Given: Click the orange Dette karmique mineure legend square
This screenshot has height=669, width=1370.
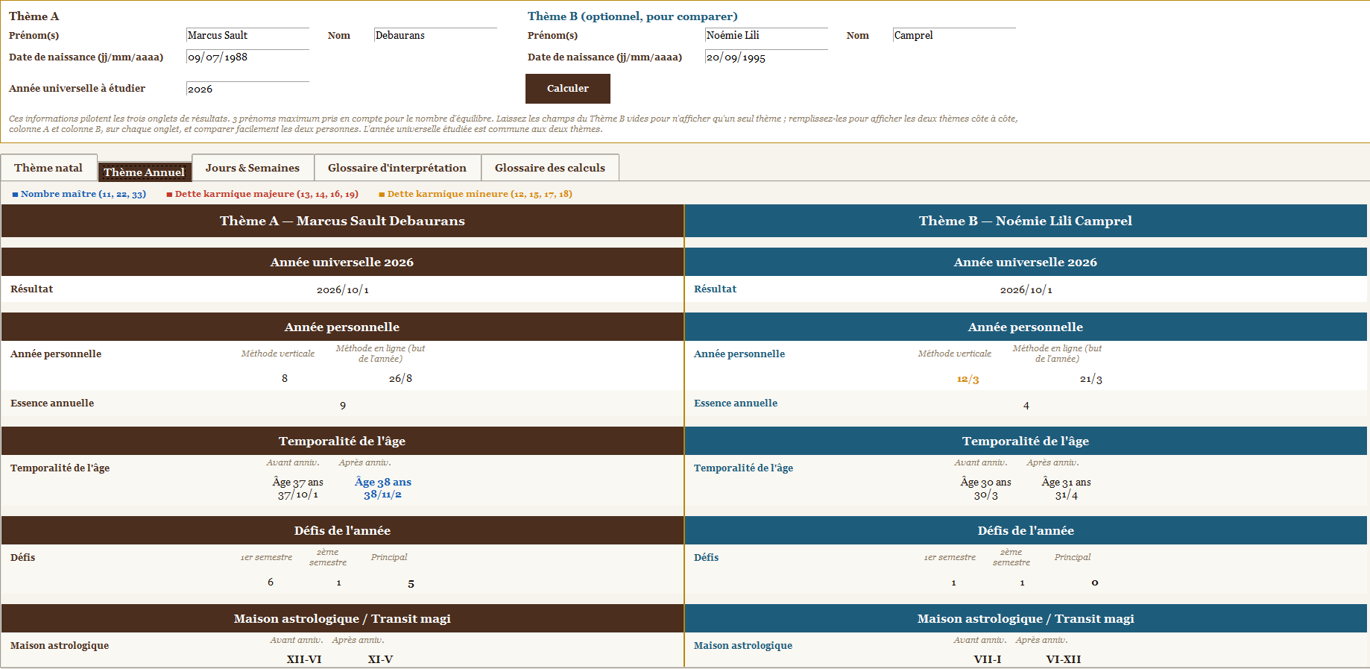Looking at the screenshot, I should pyautogui.click(x=382, y=195).
